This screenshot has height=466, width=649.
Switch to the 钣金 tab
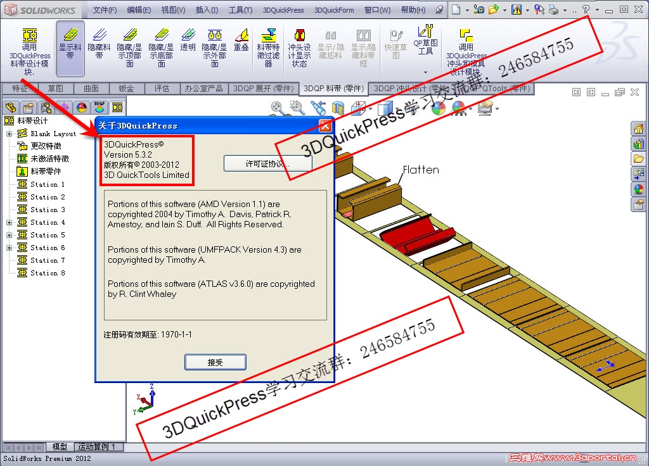(x=127, y=89)
